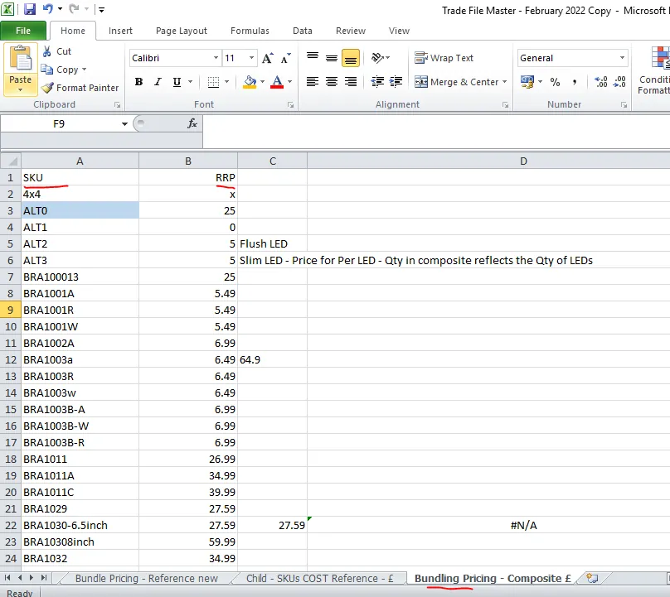Switch to the Page Layout tab
Viewport: 670px width, 597px height.
click(182, 31)
